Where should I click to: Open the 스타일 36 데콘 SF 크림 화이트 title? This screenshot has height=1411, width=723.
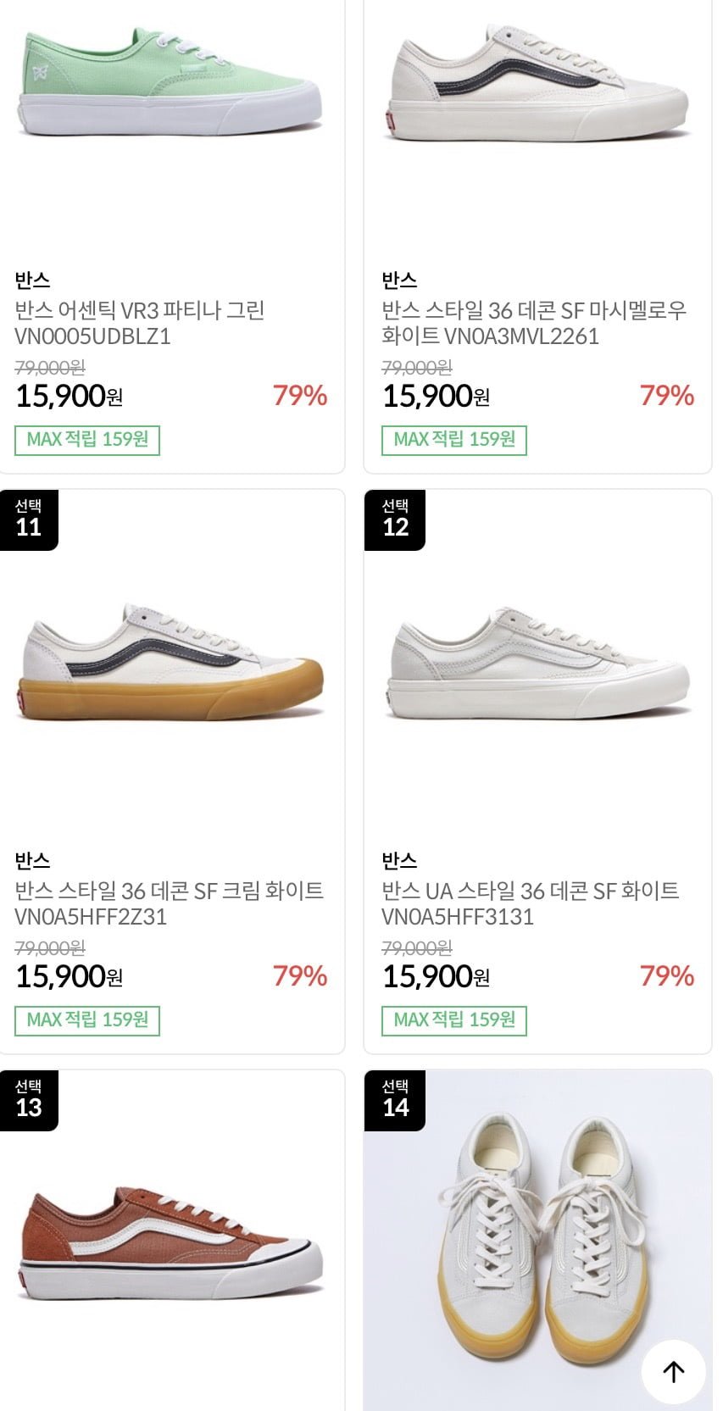tap(170, 903)
